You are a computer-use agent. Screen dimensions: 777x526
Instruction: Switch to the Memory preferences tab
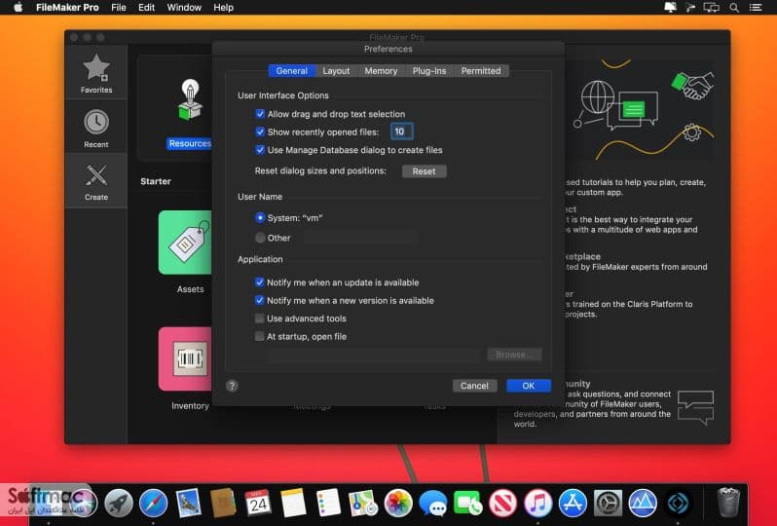pyautogui.click(x=381, y=71)
